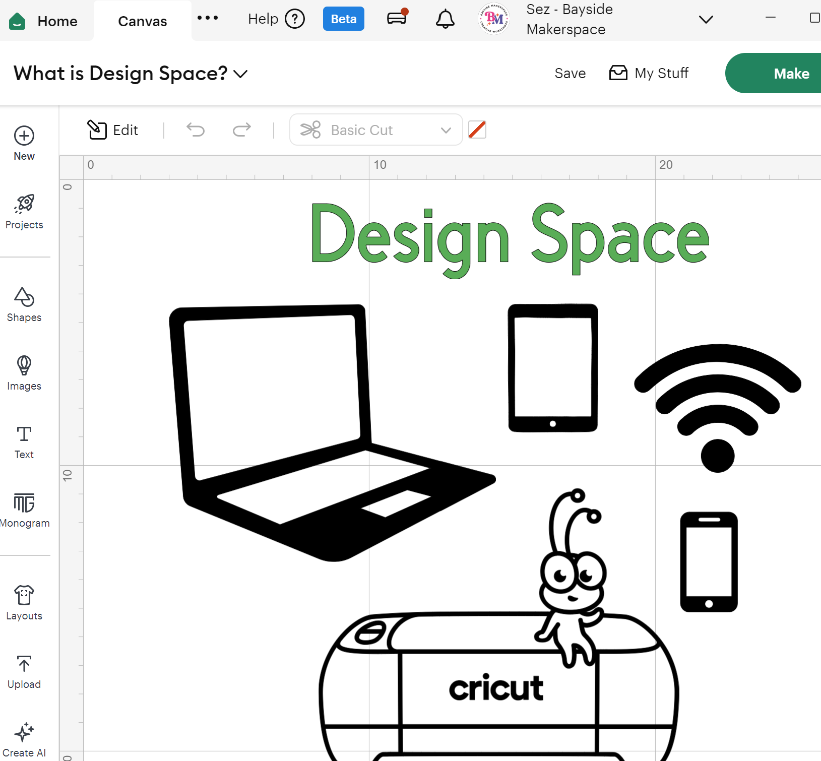This screenshot has height=761, width=821.
Task: Go to the Home tab
Action: 44,21
